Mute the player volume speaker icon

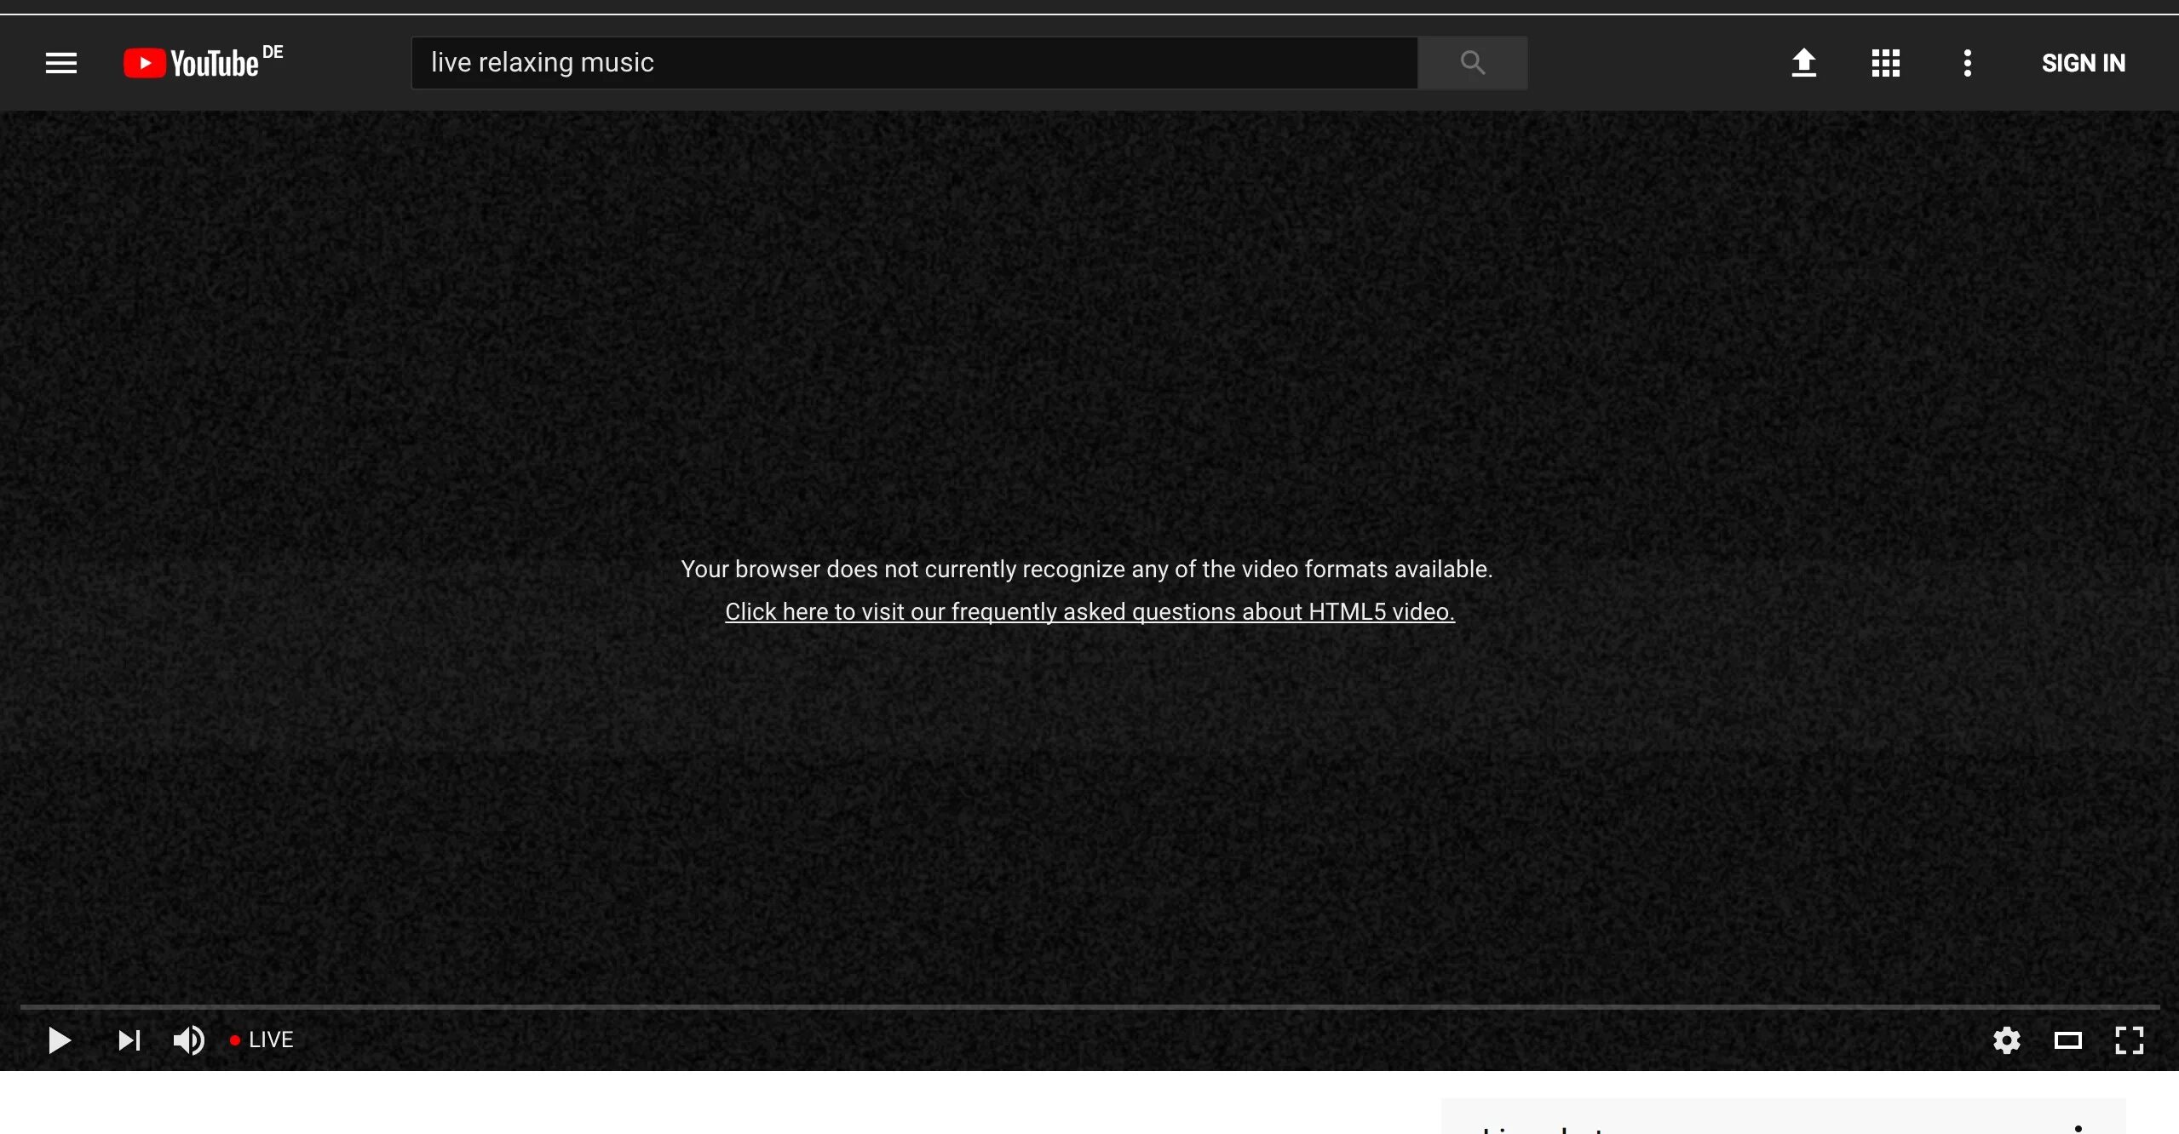(x=188, y=1039)
